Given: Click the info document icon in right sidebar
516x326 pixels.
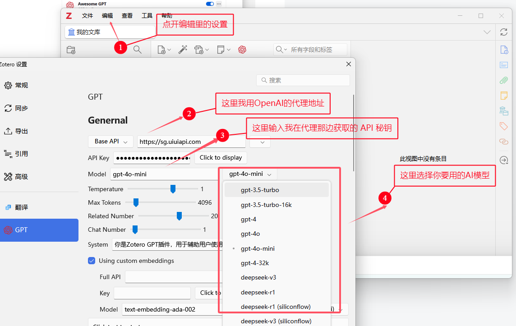Looking at the screenshot, I should tap(504, 50).
